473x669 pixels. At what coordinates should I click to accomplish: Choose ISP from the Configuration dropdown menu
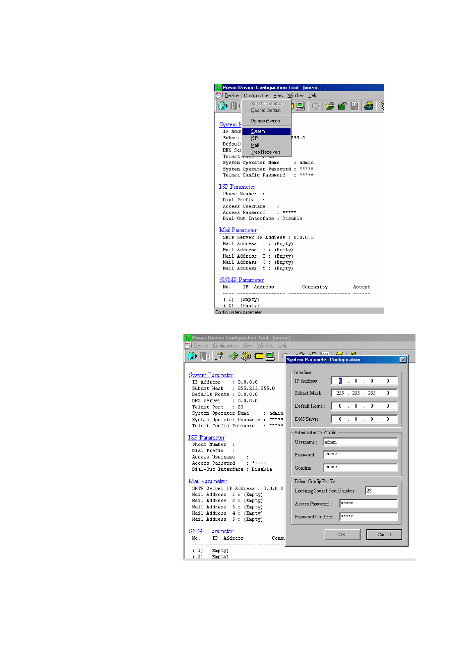266,138
